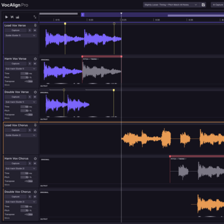
Task: Click the red region start handle on Harm Vox Verse
Action: pyautogui.click(x=82, y=56)
